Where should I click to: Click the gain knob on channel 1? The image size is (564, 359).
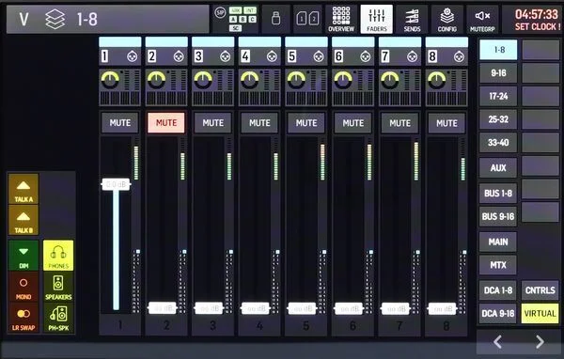click(110, 80)
